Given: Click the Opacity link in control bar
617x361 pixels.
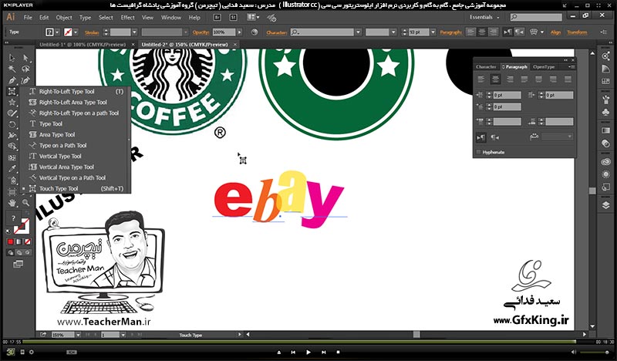Looking at the screenshot, I should [201, 32].
